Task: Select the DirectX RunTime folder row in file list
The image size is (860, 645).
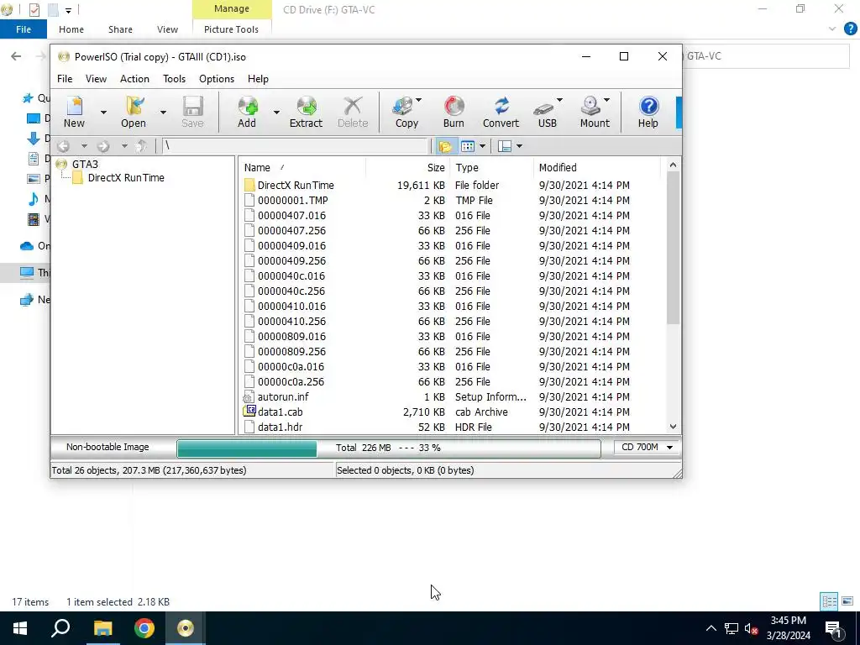Action: (450, 186)
